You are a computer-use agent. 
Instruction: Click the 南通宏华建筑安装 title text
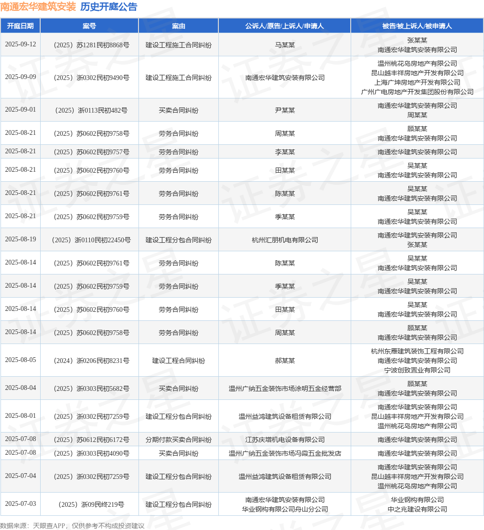click(38, 7)
